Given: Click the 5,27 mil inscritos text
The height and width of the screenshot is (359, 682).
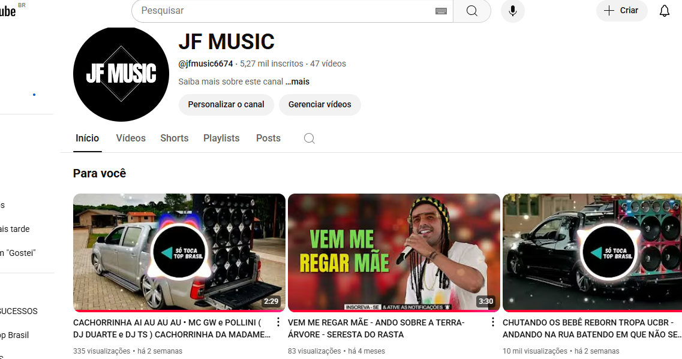Looking at the screenshot, I should coord(271,64).
